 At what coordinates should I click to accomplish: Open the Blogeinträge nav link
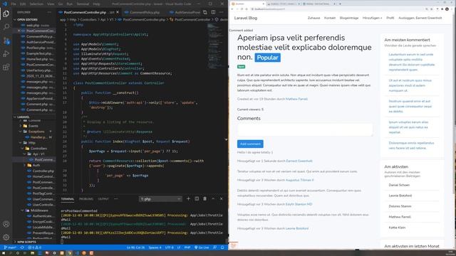349,18
